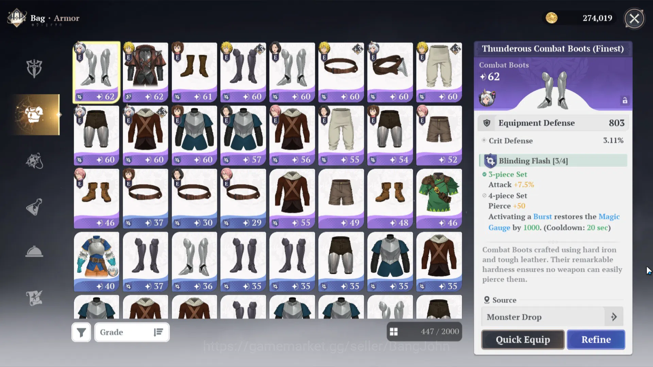Select the belt level 37
Viewport: 653px width, 367px height.
(x=145, y=199)
